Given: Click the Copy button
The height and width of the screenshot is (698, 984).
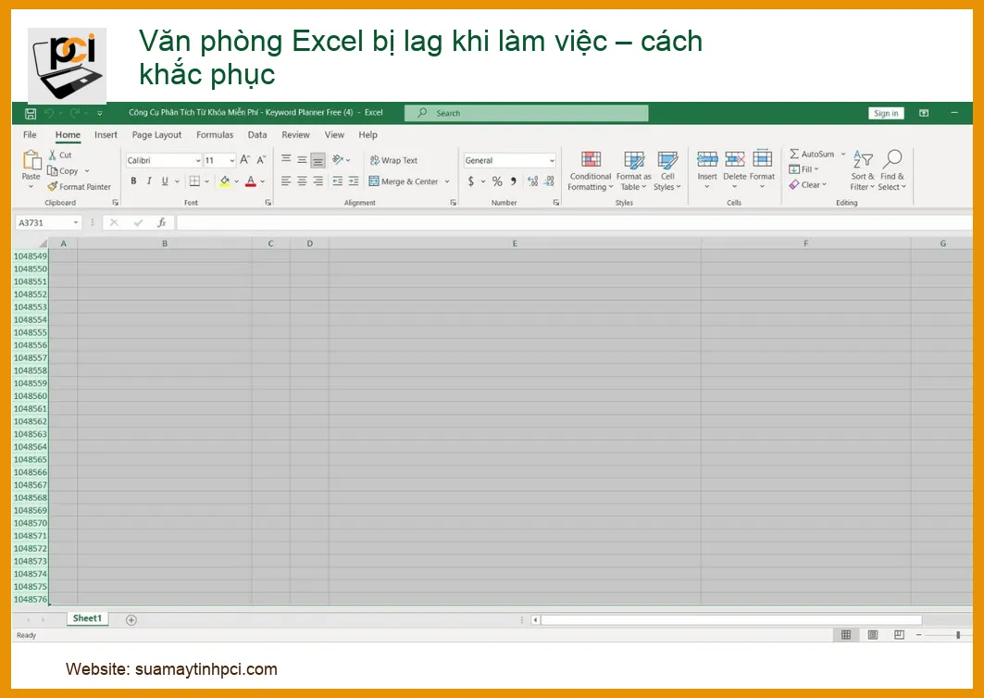Looking at the screenshot, I should point(63,170).
